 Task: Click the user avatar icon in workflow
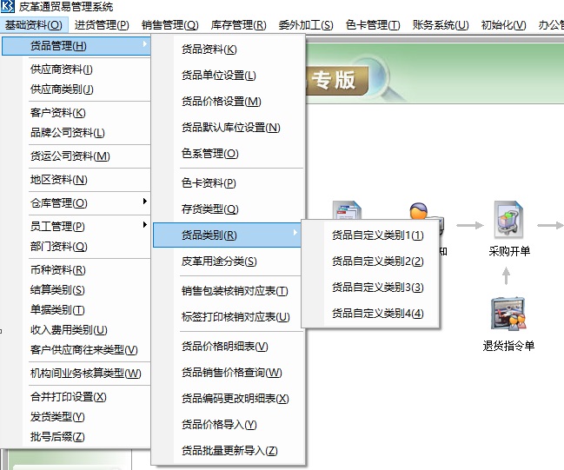[419, 211]
